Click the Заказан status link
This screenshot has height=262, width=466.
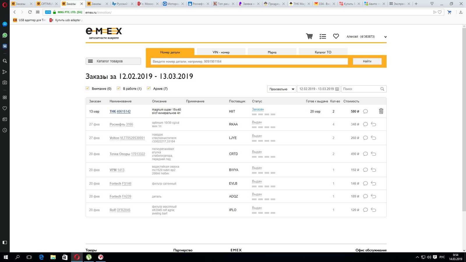258,109
